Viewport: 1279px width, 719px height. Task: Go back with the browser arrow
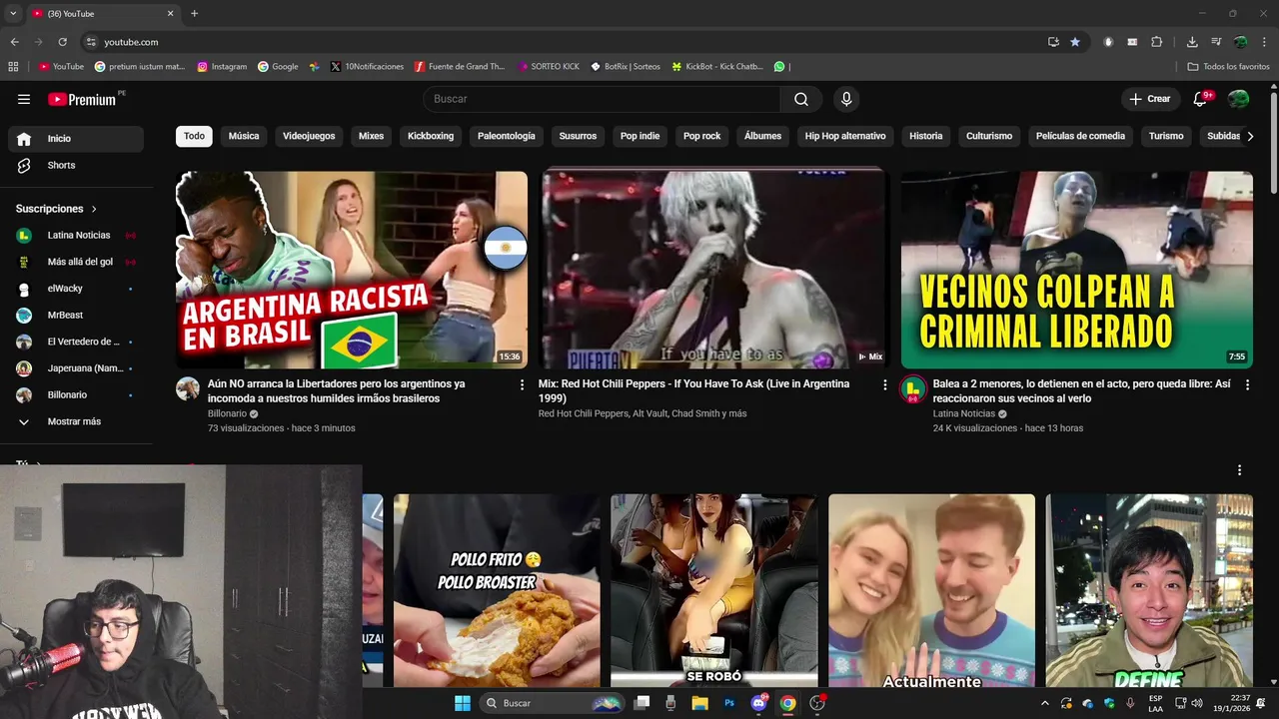point(14,42)
